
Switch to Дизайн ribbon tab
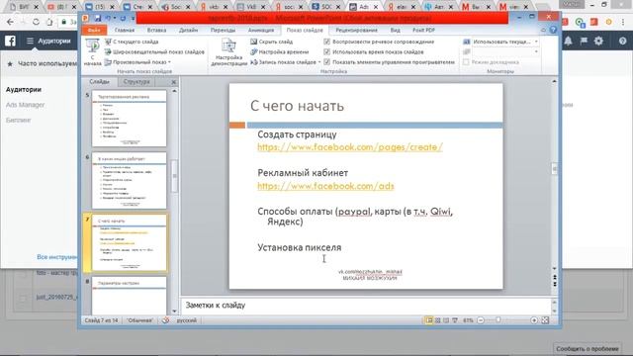click(188, 30)
